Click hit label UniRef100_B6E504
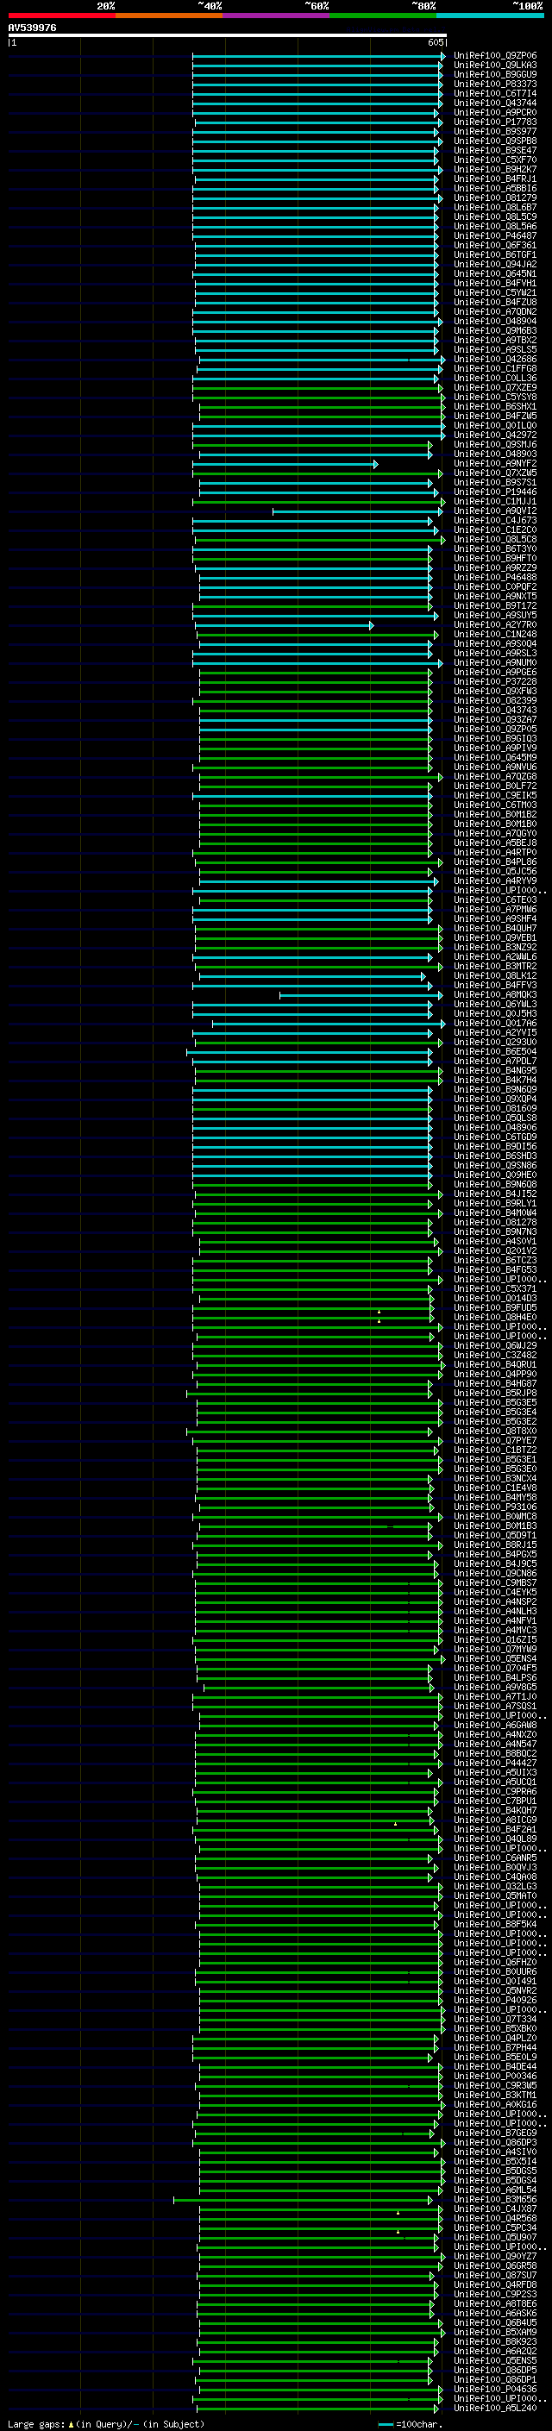This screenshot has height=2431, width=552. click(495, 1052)
